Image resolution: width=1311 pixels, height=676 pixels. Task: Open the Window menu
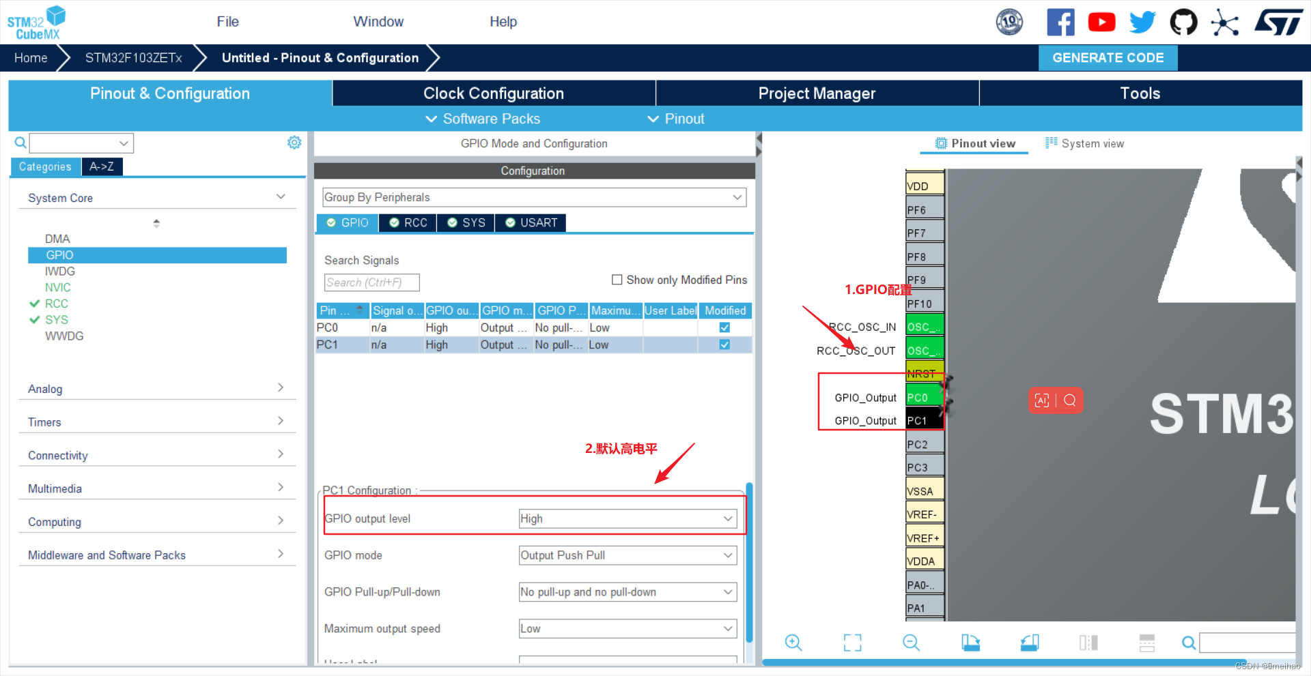[x=378, y=22]
